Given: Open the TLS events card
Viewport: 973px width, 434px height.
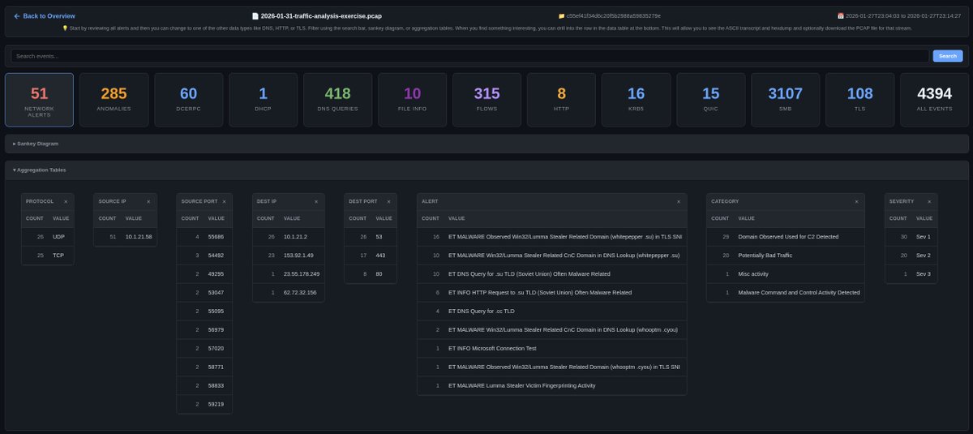Looking at the screenshot, I should (x=860, y=100).
